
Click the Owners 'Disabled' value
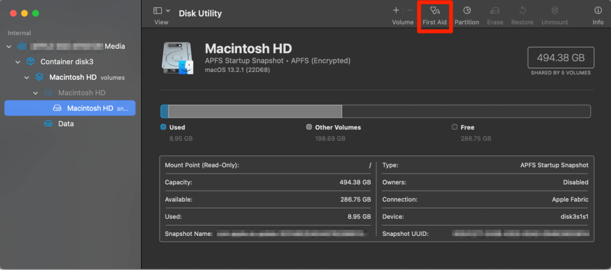[576, 182]
